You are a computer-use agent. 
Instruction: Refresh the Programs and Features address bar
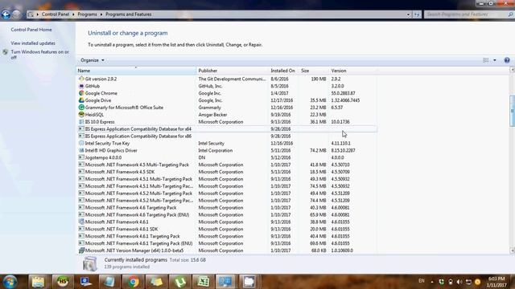(x=417, y=14)
